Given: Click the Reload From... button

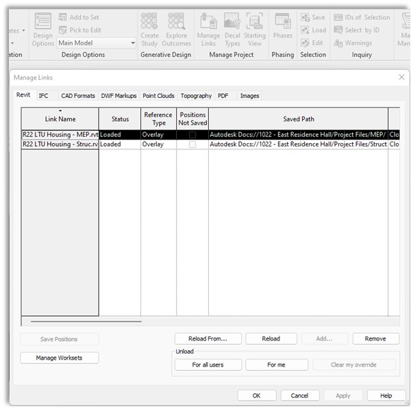Looking at the screenshot, I should point(208,338).
